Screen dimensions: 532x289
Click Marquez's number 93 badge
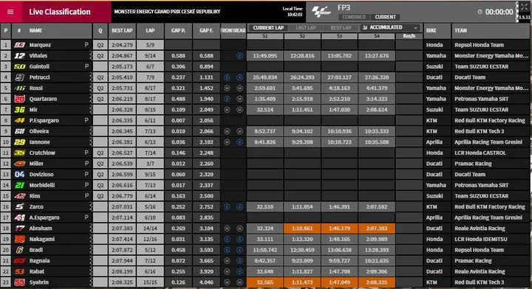19,45
